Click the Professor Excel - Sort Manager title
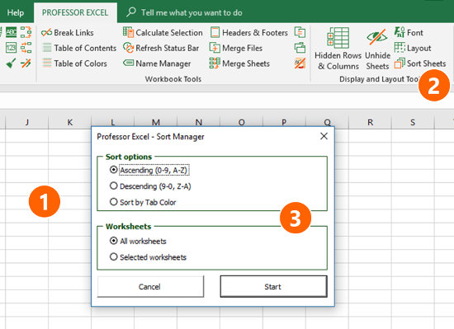The height and width of the screenshot is (329, 454). coord(150,136)
